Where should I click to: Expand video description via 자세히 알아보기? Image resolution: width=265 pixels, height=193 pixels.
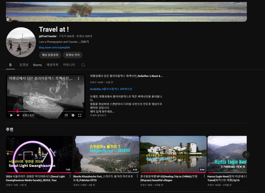point(98,115)
